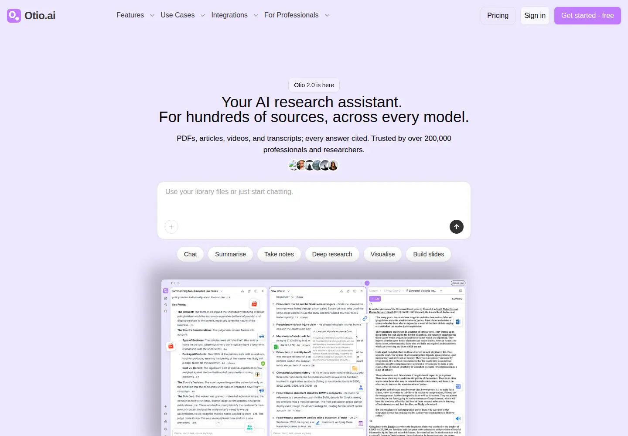The width and height of the screenshot is (628, 436).
Task: Click the Adjust plan button in preview
Action: [458, 283]
